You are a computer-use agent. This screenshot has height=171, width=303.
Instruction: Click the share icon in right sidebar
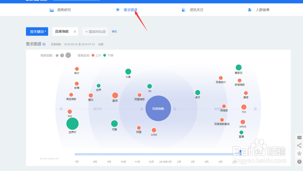coord(299,146)
